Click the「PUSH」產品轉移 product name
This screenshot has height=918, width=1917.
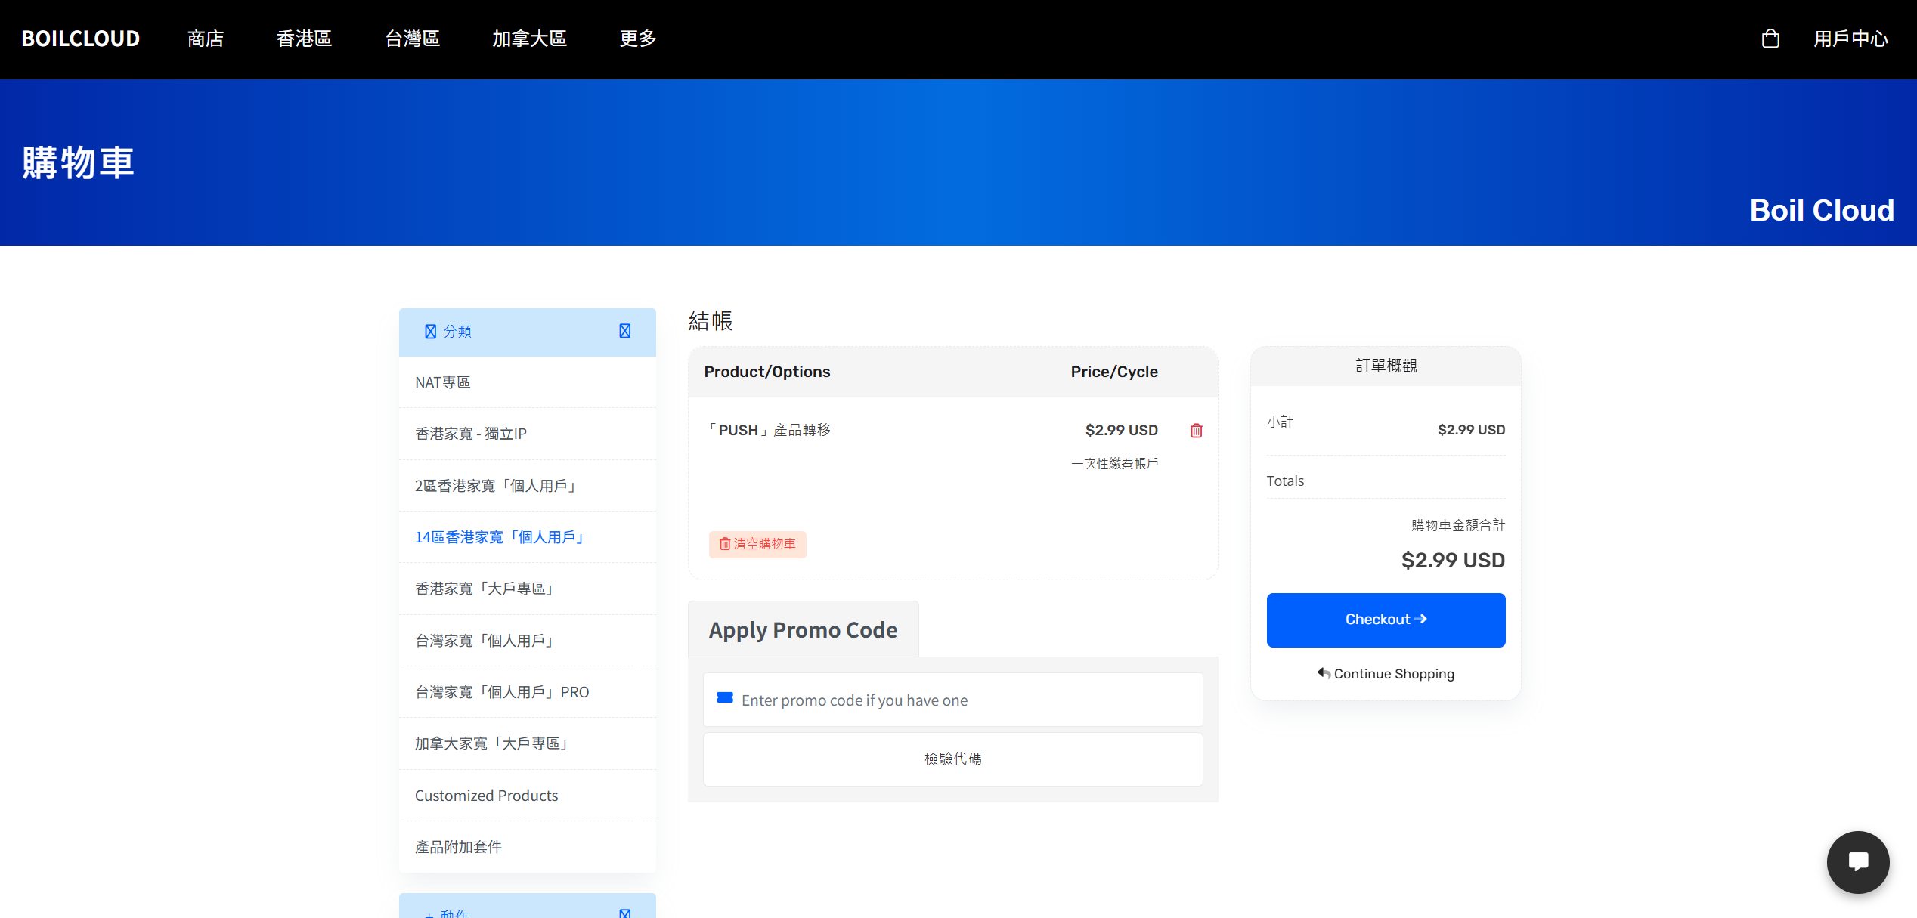coord(767,430)
